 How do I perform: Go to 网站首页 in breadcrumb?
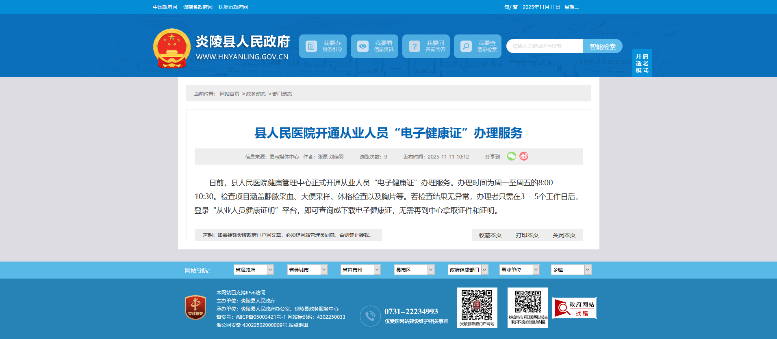click(230, 94)
